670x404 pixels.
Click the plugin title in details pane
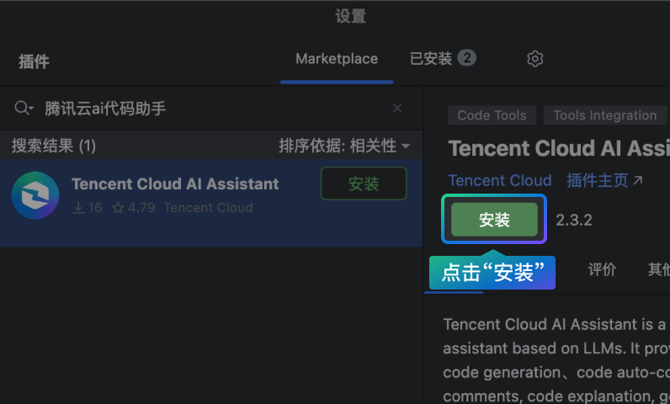coord(559,149)
